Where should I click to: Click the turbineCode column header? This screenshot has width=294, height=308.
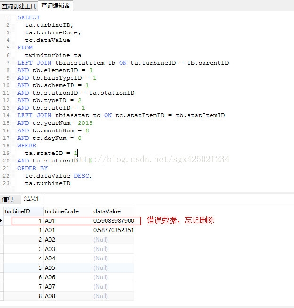point(67,211)
